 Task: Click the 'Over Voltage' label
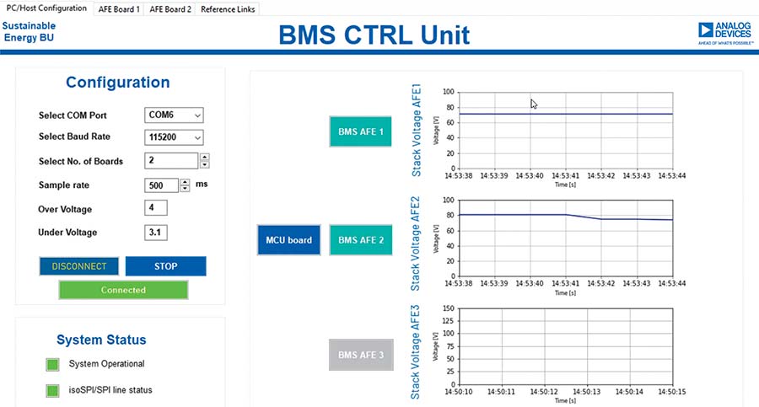[65, 209]
